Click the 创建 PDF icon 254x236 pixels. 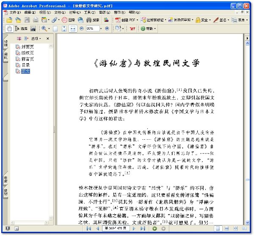point(118,20)
